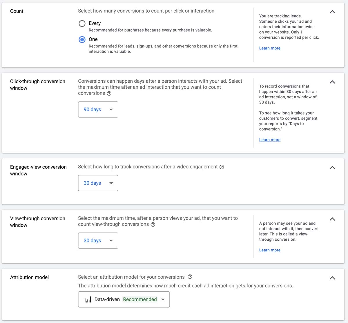This screenshot has height=323, width=348.
Task: Collapse the Engaged-view conversion window section
Action: (332, 168)
